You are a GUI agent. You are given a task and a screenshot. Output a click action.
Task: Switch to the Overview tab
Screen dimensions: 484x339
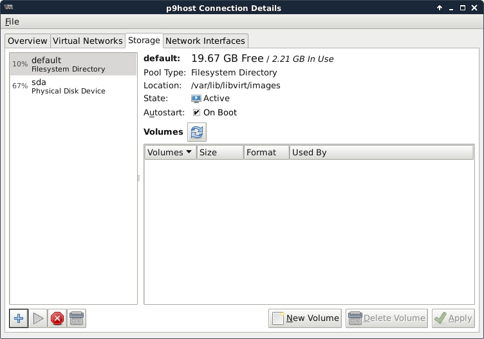coord(28,41)
